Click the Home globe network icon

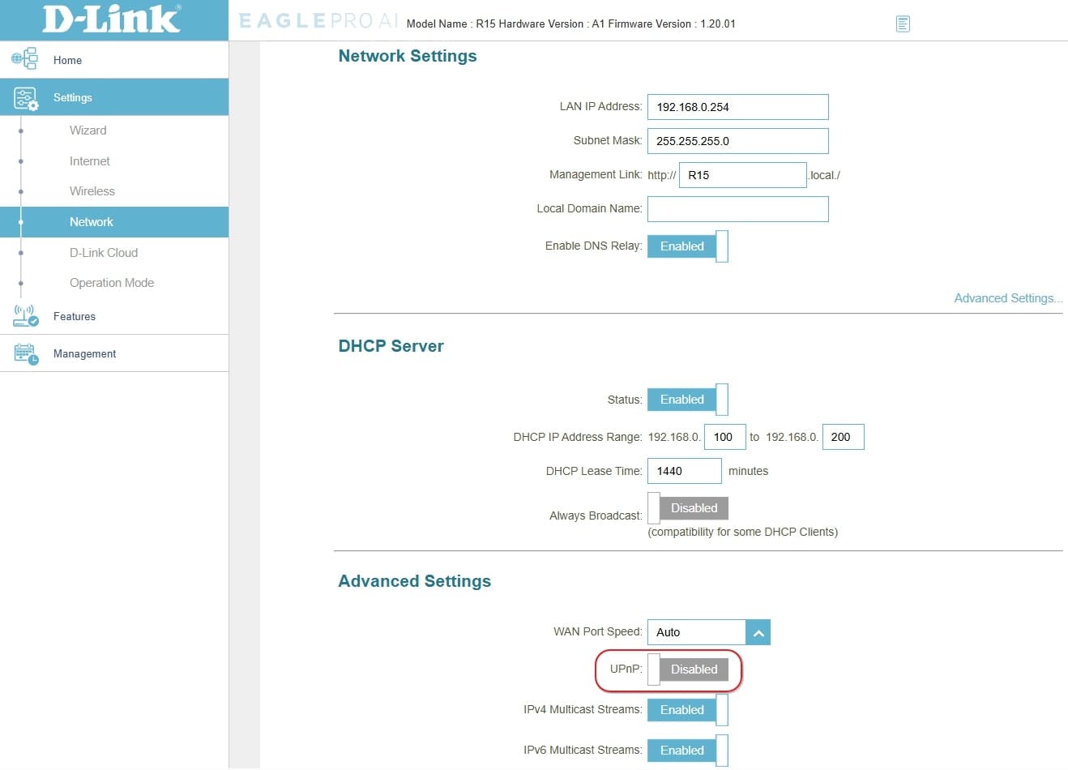[25, 59]
